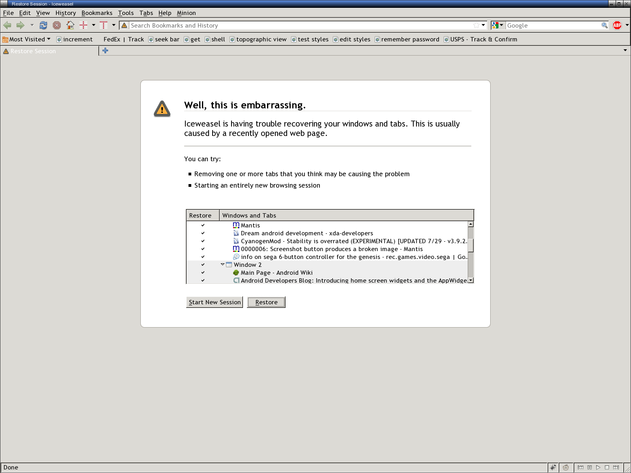Viewport: 631px width, 473px height.
Task: Open the Tools menu
Action: (126, 13)
